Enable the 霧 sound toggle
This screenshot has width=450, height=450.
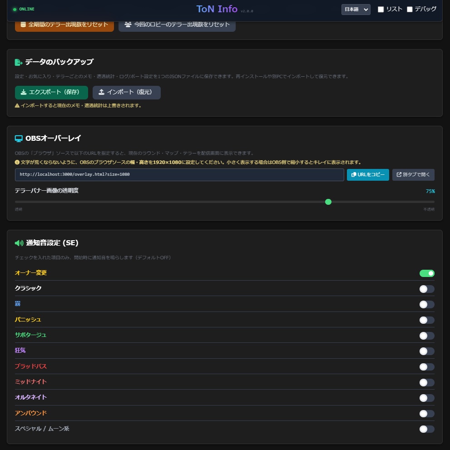pyautogui.click(x=427, y=305)
